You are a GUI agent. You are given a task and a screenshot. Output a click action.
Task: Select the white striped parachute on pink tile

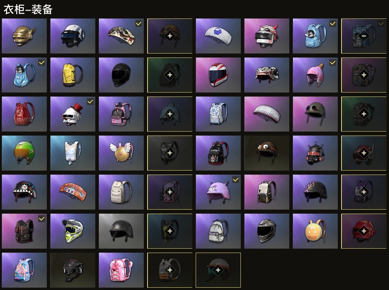(x=267, y=114)
